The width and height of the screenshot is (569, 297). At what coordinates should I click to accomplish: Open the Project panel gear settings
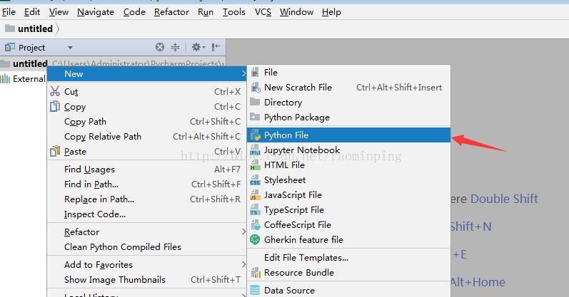pyautogui.click(x=196, y=48)
